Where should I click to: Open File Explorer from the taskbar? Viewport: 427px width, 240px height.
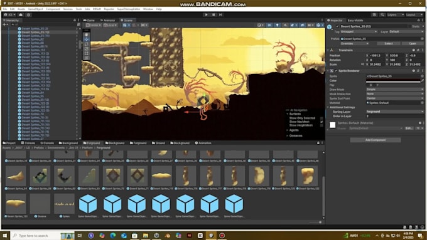146,236
